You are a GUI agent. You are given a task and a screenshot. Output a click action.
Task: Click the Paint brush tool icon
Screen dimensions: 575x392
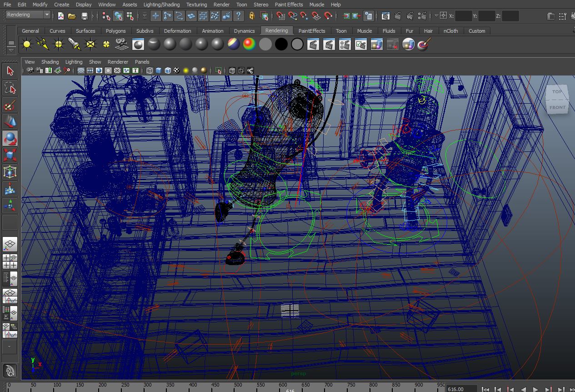(10, 105)
